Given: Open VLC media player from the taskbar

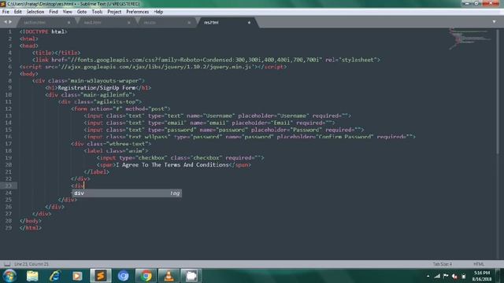Looking at the screenshot, I should (x=169, y=276).
